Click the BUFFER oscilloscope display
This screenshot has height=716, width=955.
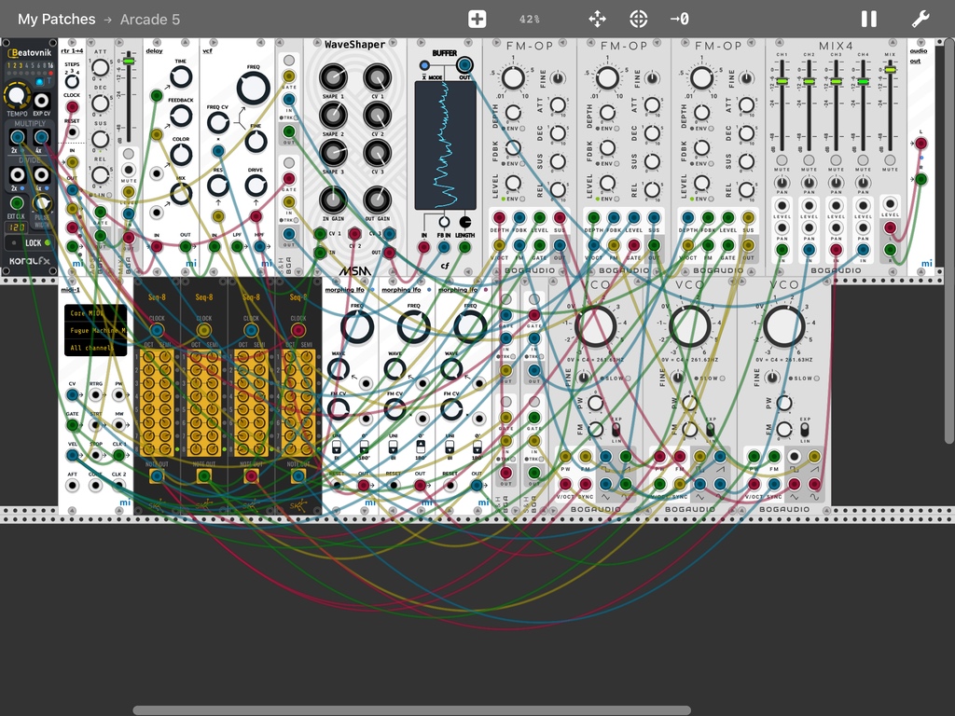click(x=445, y=145)
